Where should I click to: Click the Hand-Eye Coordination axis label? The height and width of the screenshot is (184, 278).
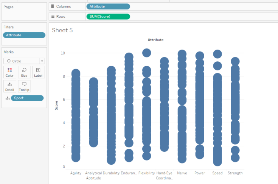click(164, 175)
